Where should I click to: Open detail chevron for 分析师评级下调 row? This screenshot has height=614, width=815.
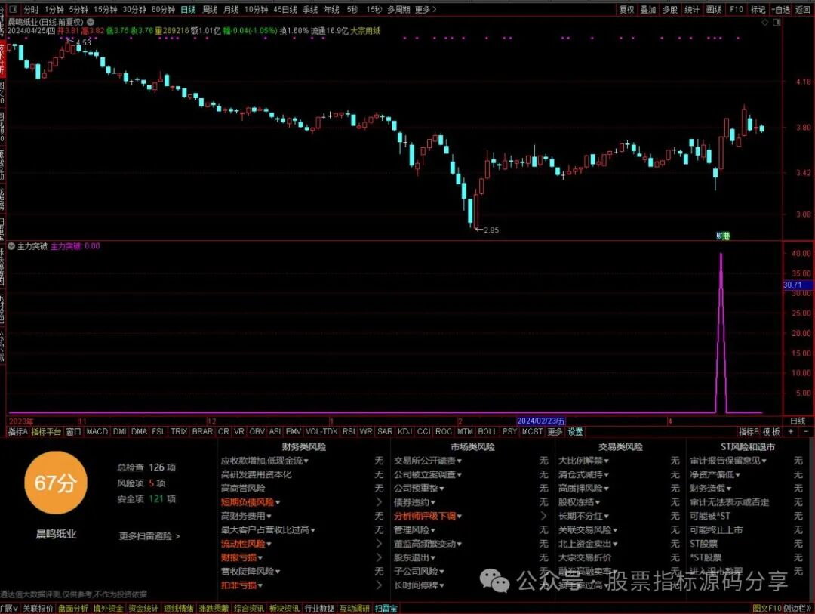point(543,516)
